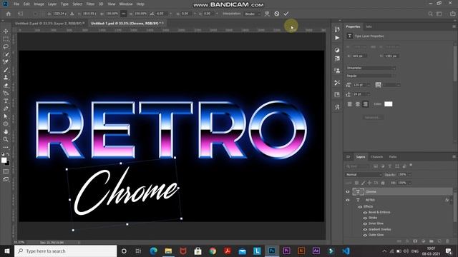Open the Adjustments panel circle icon
This screenshot has width=458, height=257.
[x=337, y=50]
